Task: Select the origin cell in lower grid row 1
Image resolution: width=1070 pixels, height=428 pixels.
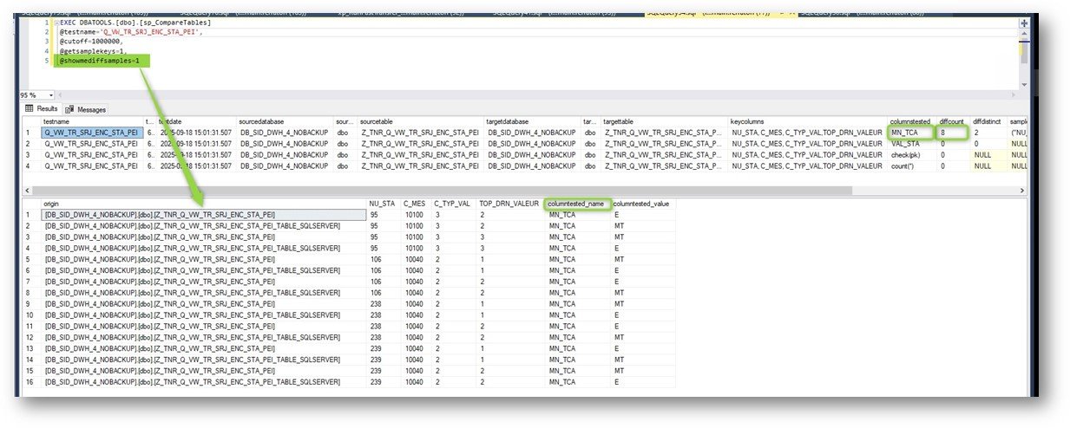Action: (x=204, y=214)
